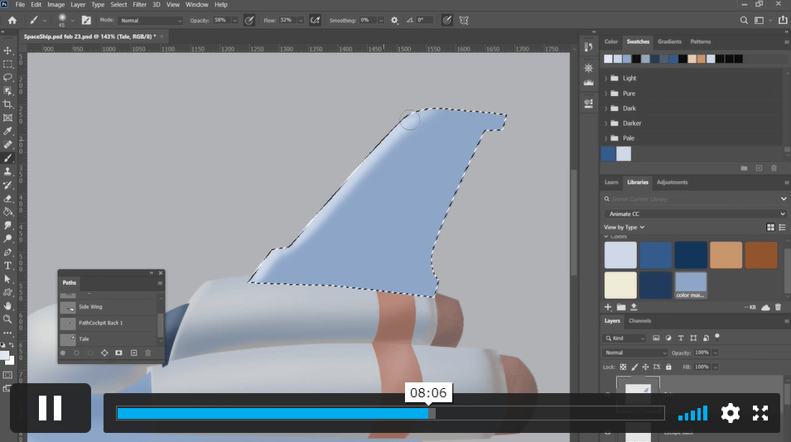This screenshot has width=791, height=442.
Task: Select the Clone Stamp tool
Action: click(7, 171)
